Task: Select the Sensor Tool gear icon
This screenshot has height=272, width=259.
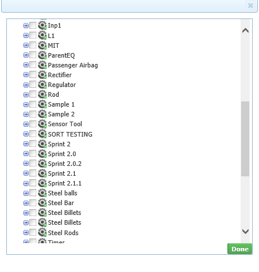Action: (42, 124)
